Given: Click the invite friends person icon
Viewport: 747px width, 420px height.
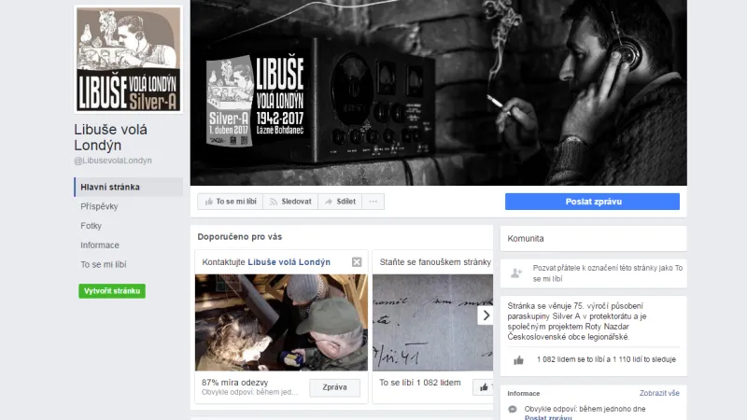Looking at the screenshot, I should [516, 273].
